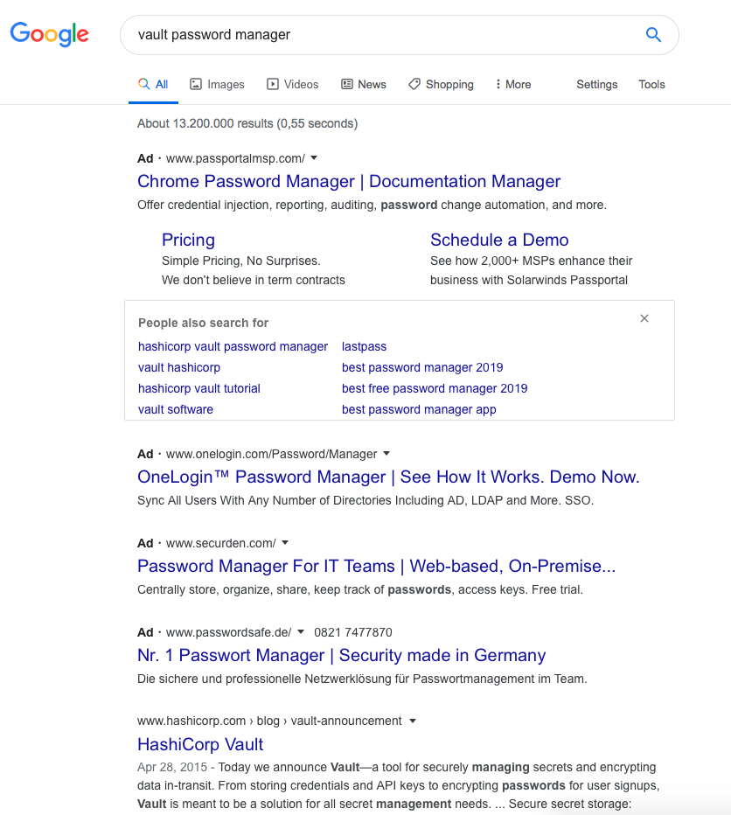The image size is (731, 815).
Task: Search for lastpass suggestion
Action: tap(365, 346)
